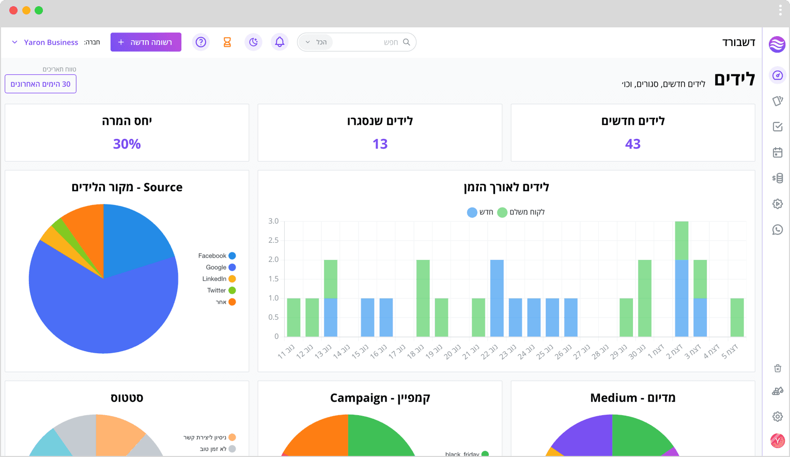Screen dimensions: 790x457
Task: Click the orange hourglass icon
Action: tap(227, 42)
